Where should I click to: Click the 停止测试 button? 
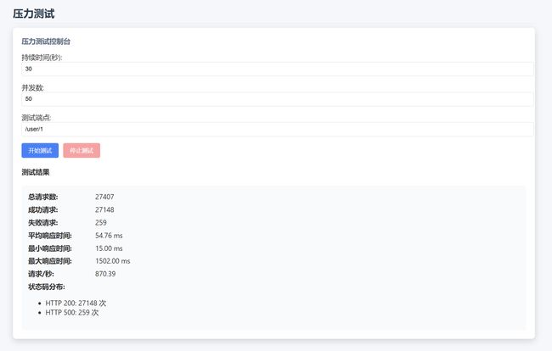coord(82,150)
